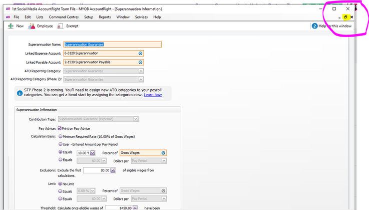Click the yellow restore inner window icon
Image resolution: width=369 pixels, height=210 pixels.
pyautogui.click(x=345, y=17)
